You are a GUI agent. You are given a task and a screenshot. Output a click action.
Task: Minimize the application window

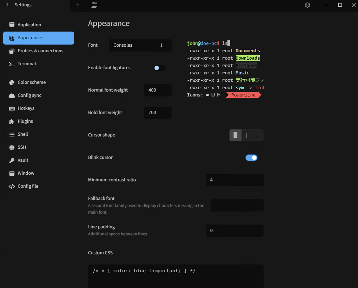coord(326,5)
